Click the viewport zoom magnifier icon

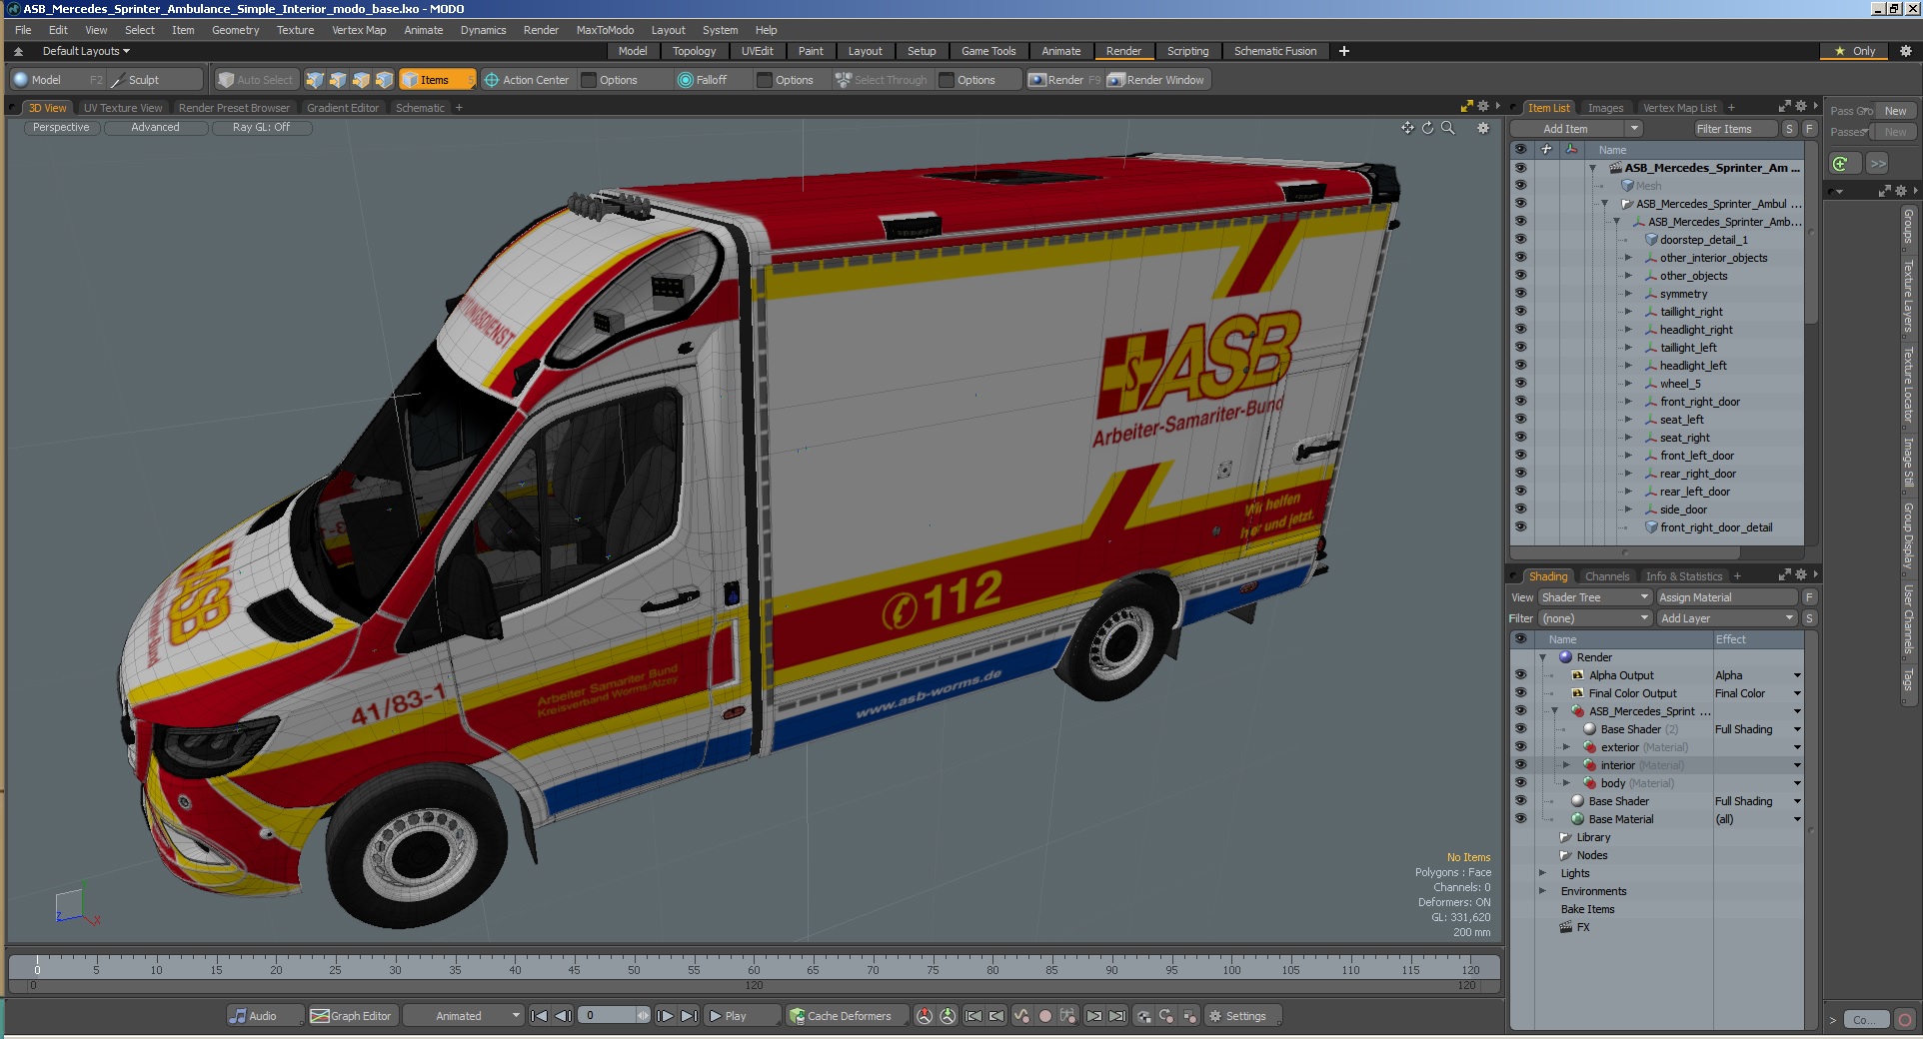[1447, 128]
